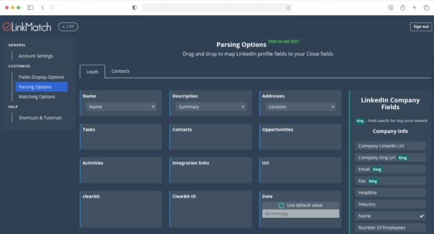Click Xing badge next to Email
Screen dimensions: 434x234
pyautogui.click(x=377, y=170)
